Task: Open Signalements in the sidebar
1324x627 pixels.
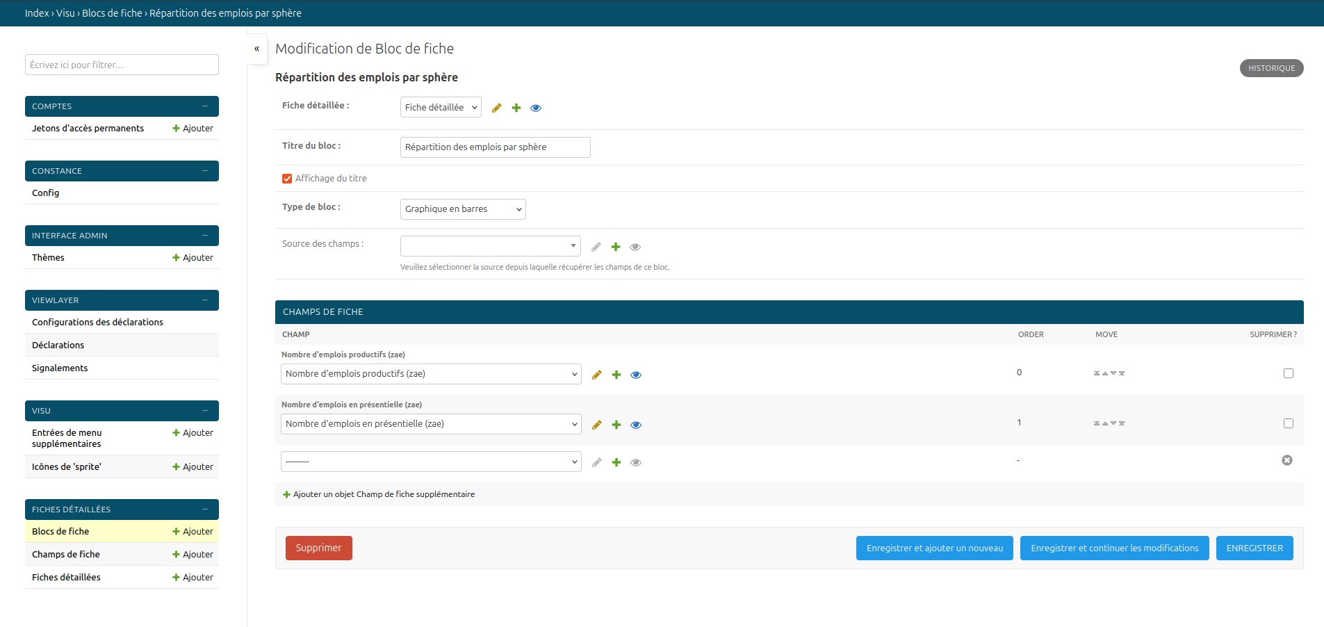Action: (x=60, y=368)
